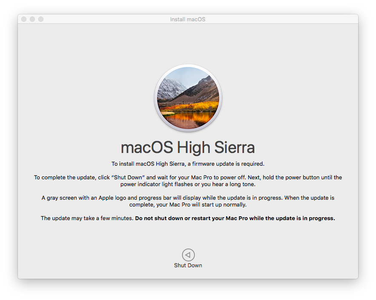The width and height of the screenshot is (376, 300).
Task: Click the Install macOS window title
Action: pyautogui.click(x=188, y=19)
